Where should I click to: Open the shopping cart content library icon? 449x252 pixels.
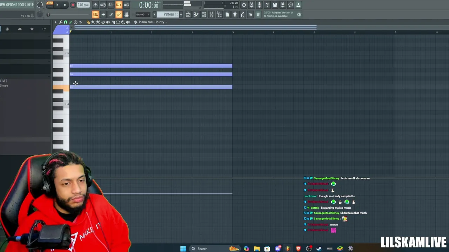tap(258, 14)
